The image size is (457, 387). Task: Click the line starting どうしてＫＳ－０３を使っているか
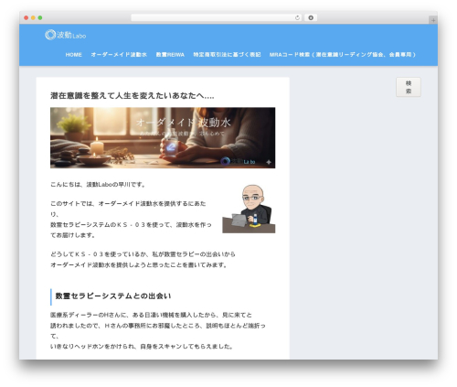[x=143, y=254]
